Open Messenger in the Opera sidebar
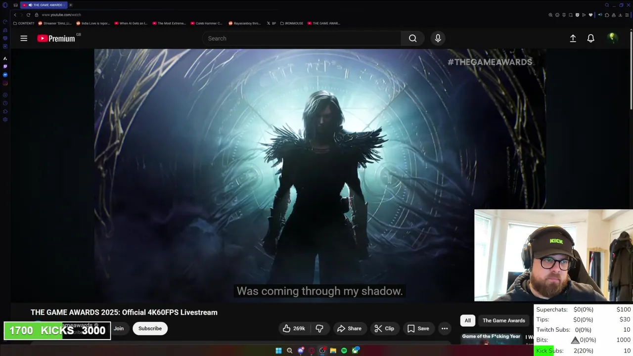Image resolution: width=633 pixels, height=356 pixels. (x=5, y=75)
